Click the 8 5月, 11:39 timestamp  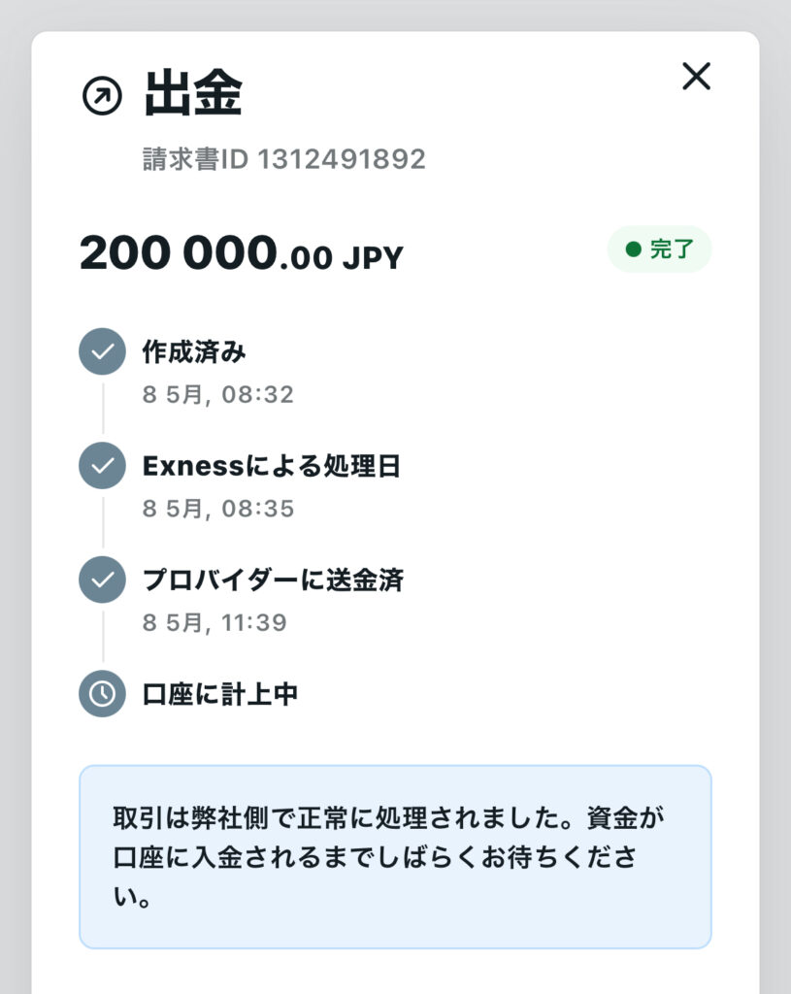click(214, 622)
